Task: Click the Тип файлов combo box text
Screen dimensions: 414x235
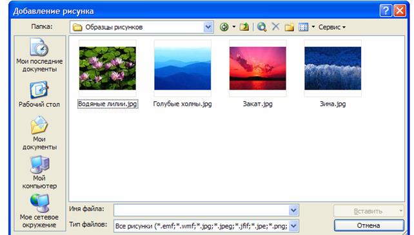Action: click(x=201, y=226)
